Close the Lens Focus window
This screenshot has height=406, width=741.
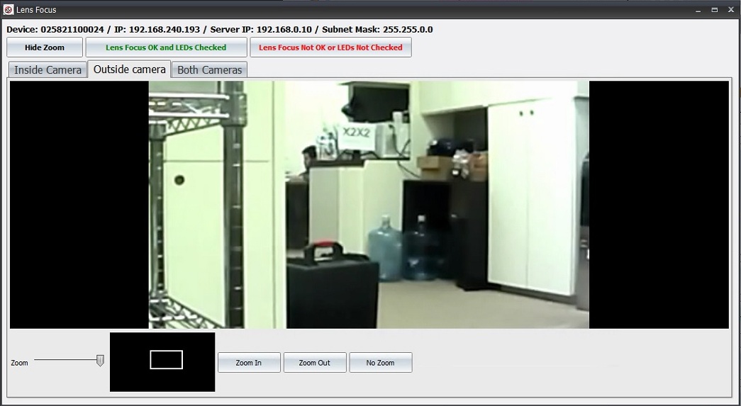731,10
